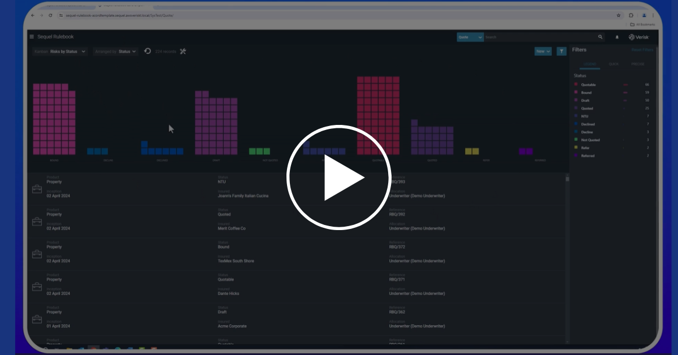Toggle the Not Quoted status in legend
This screenshot has width=678, height=355.
[x=590, y=140]
